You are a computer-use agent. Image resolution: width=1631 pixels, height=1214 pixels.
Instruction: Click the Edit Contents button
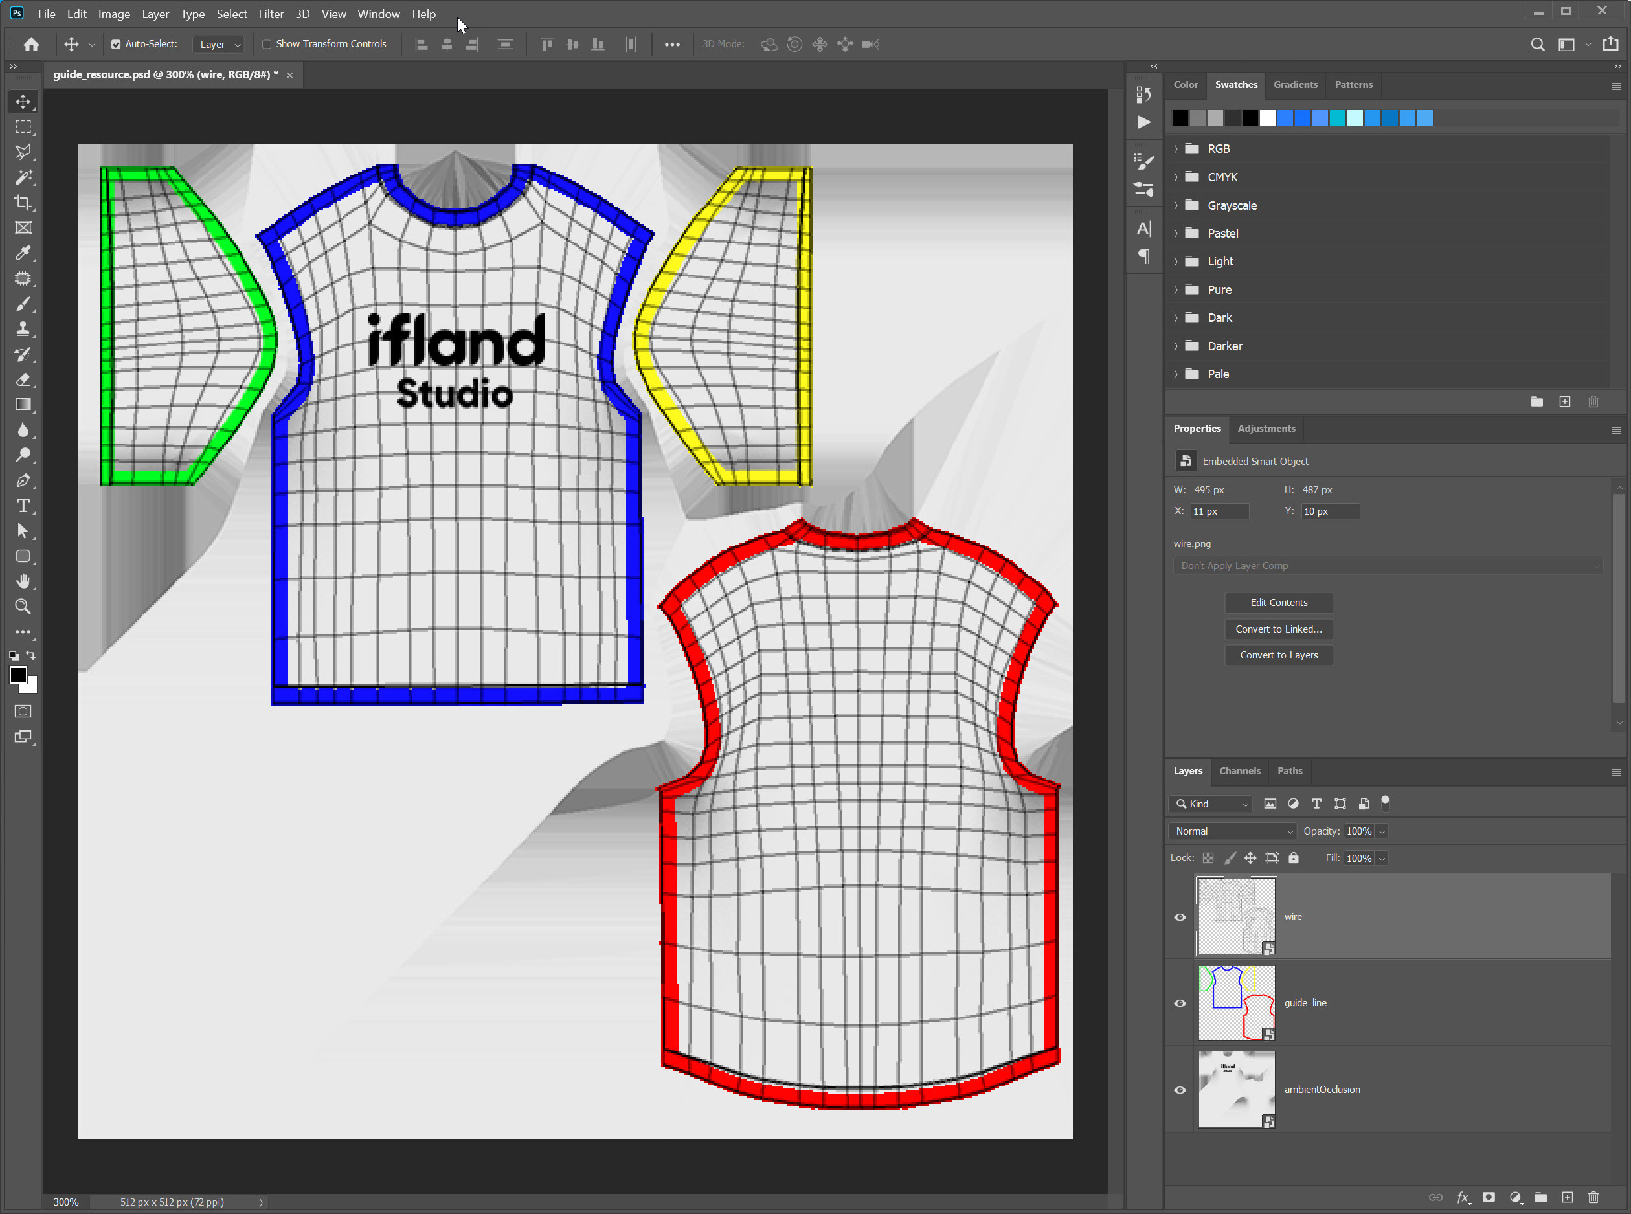pos(1278,603)
